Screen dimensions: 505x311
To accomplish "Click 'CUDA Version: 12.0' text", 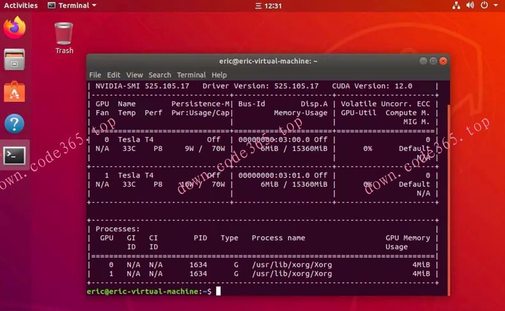I will coord(372,86).
